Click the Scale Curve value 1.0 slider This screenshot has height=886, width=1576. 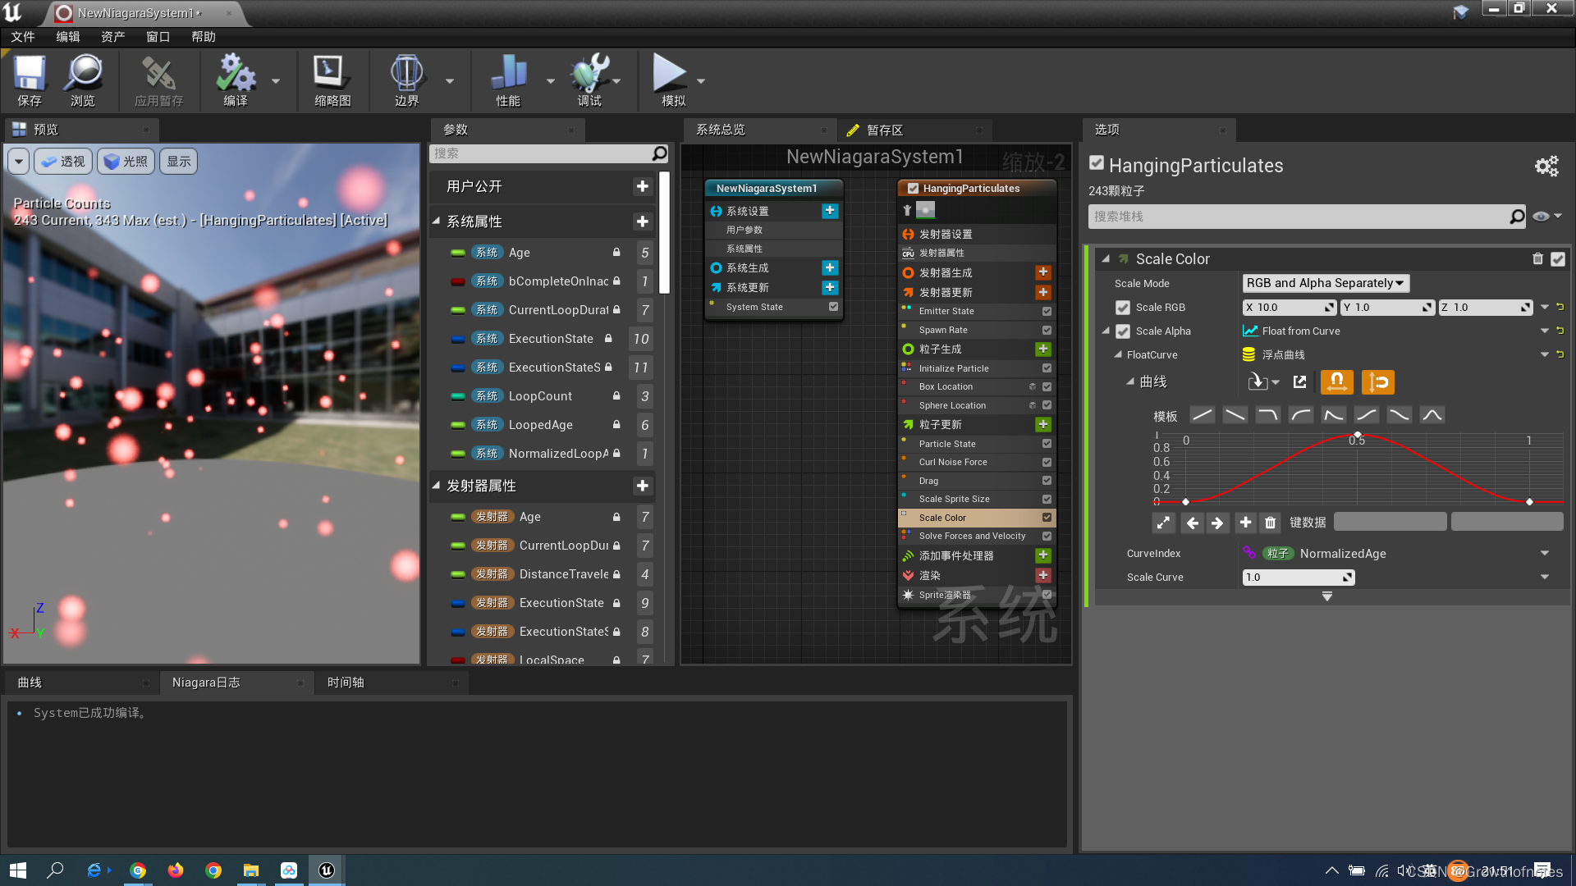(1297, 577)
